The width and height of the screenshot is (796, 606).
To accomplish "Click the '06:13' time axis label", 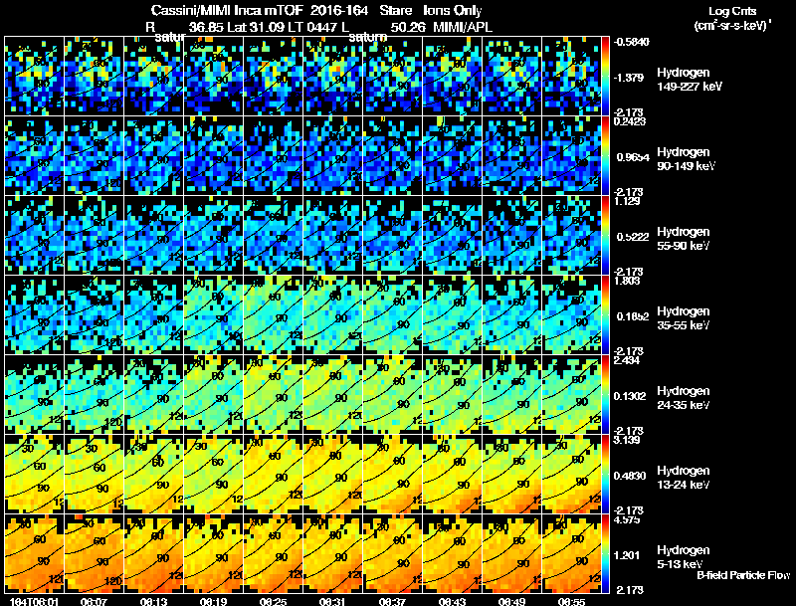I will (153, 602).
